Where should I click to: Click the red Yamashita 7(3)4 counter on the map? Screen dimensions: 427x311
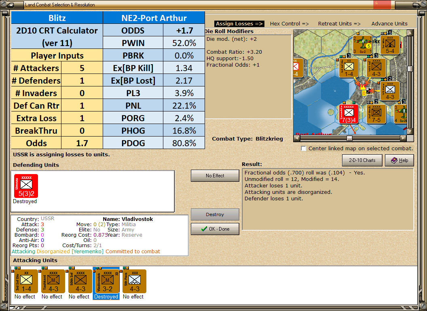(349, 114)
